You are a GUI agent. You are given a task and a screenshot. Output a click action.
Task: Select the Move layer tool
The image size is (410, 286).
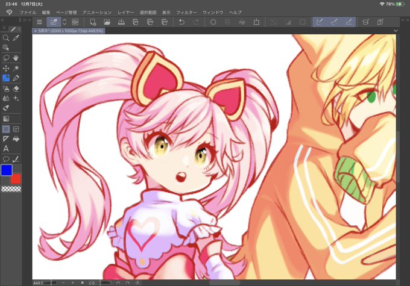click(6, 68)
